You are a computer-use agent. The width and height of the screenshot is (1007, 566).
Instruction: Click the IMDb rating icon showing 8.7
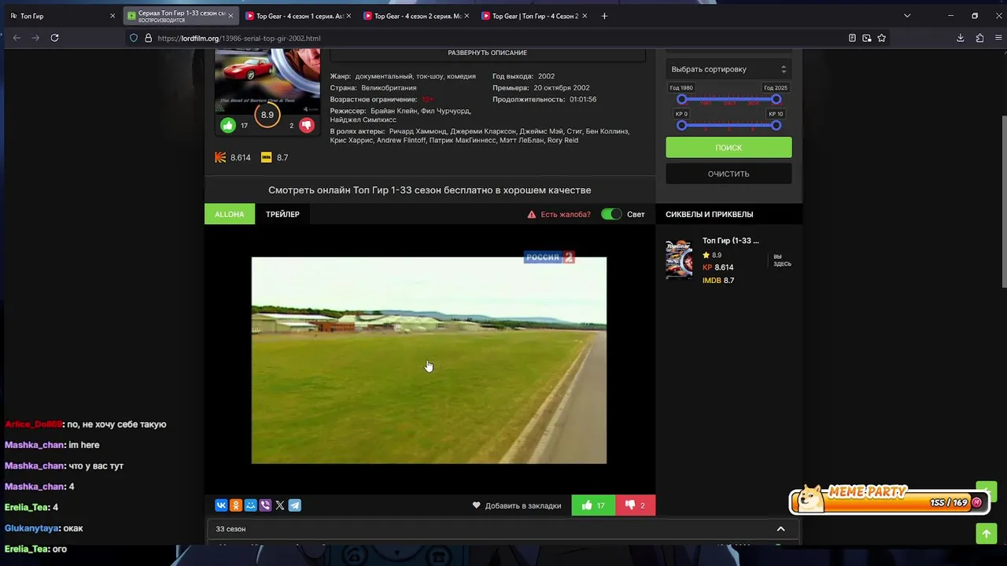[267, 157]
